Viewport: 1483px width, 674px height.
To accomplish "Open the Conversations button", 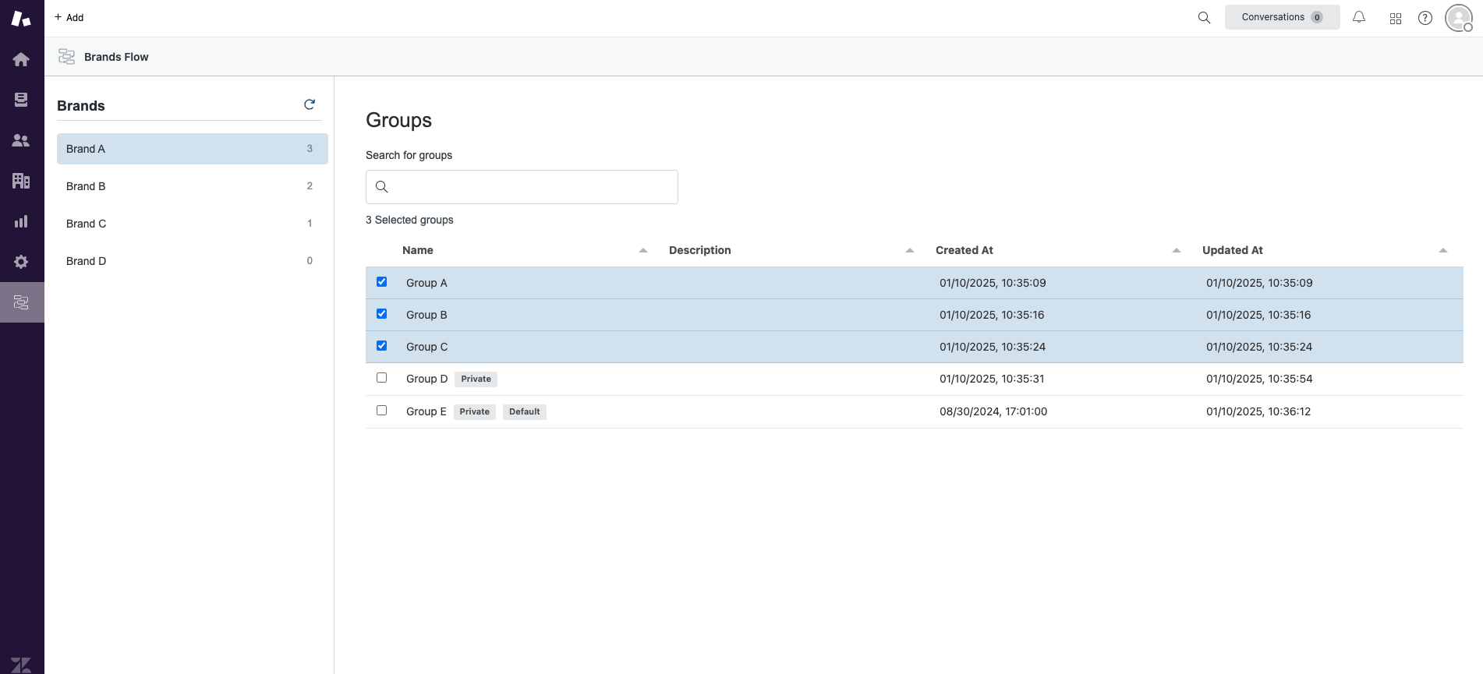I will pyautogui.click(x=1281, y=17).
